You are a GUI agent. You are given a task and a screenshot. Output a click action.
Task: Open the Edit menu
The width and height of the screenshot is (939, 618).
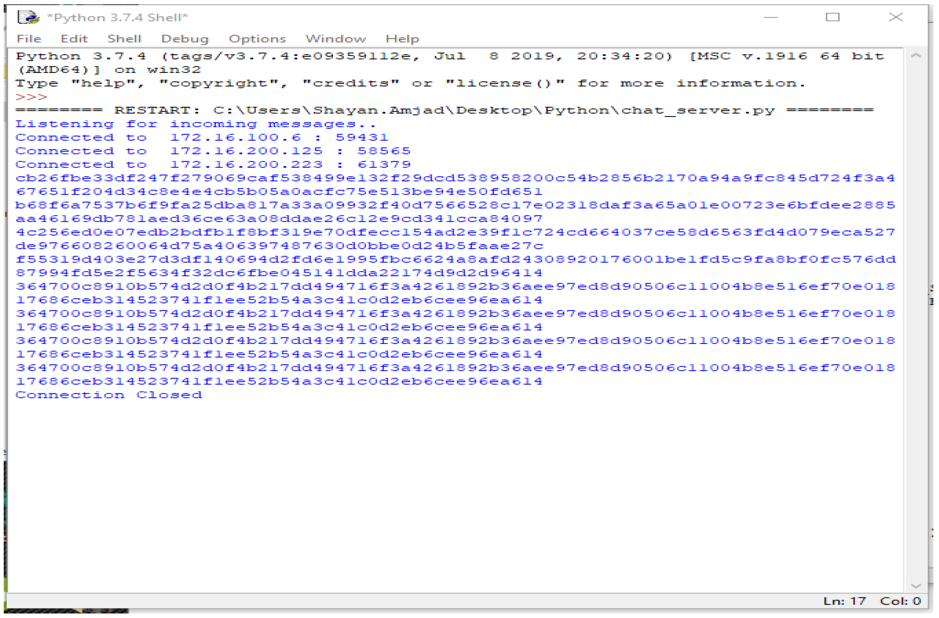point(74,39)
